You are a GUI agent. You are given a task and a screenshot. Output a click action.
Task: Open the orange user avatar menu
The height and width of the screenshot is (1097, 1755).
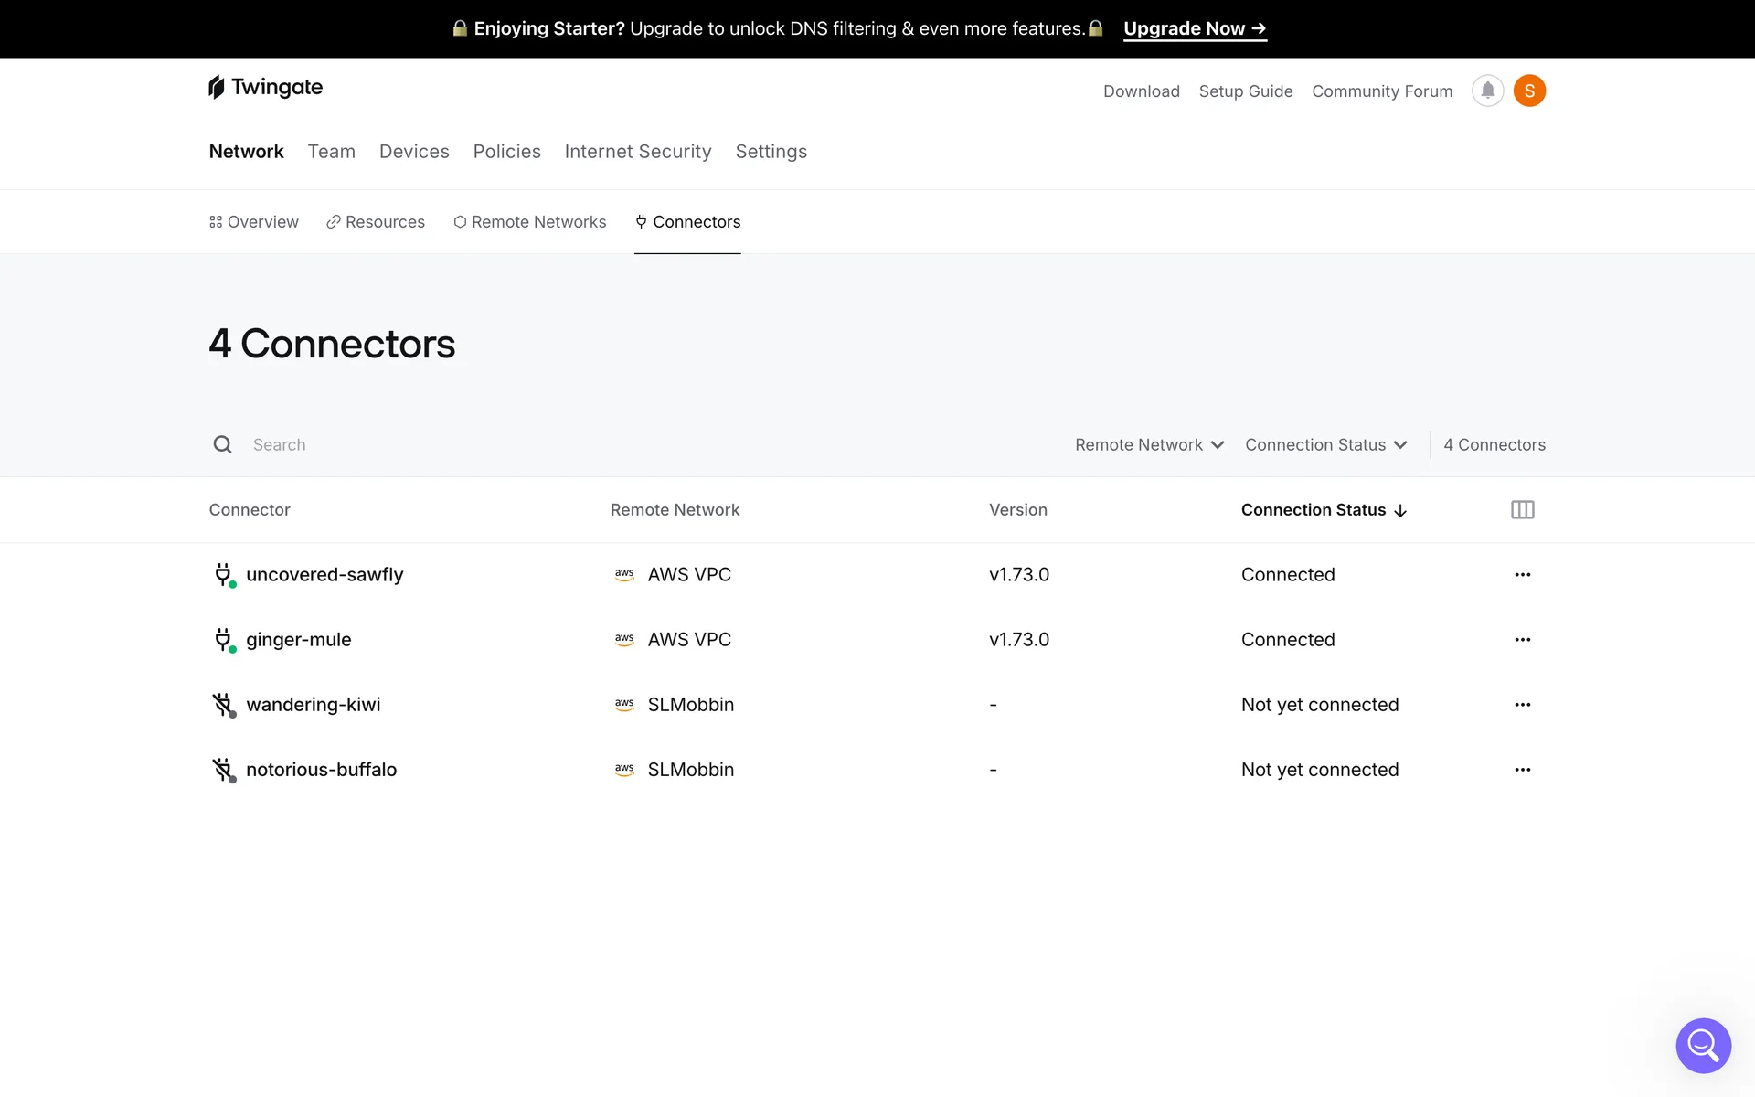pyautogui.click(x=1529, y=91)
